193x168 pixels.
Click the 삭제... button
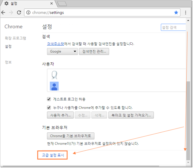(x=99, y=115)
